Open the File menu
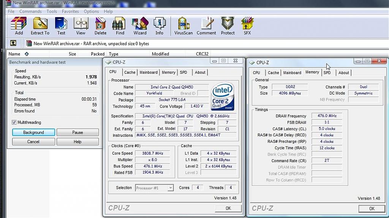389x218 pixels. 11,11
